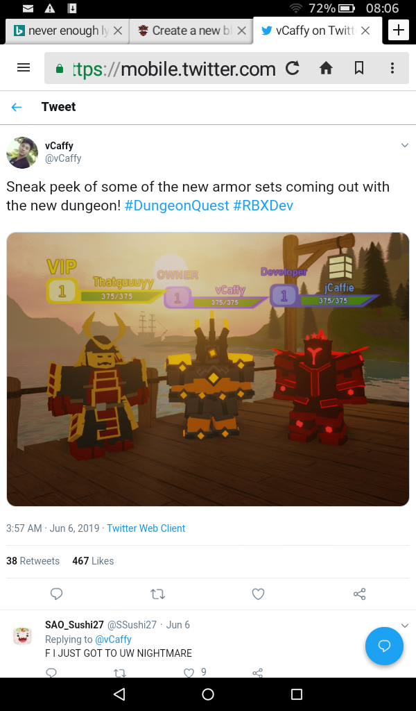Bookmark this page with the bookmark icon
Image resolution: width=416 pixels, height=711 pixels.
pos(359,68)
